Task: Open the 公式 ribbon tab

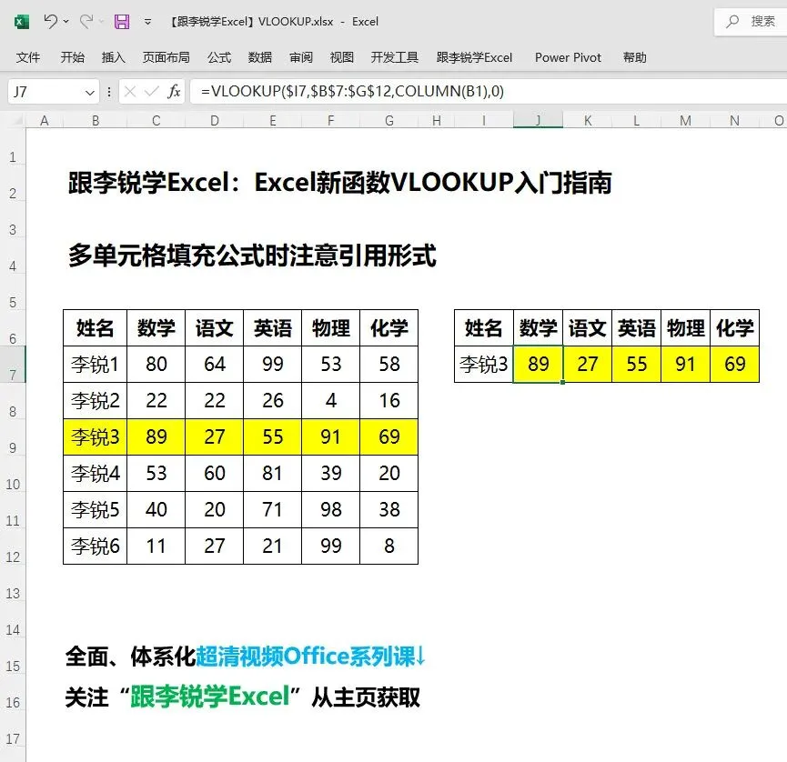Action: pos(219,57)
